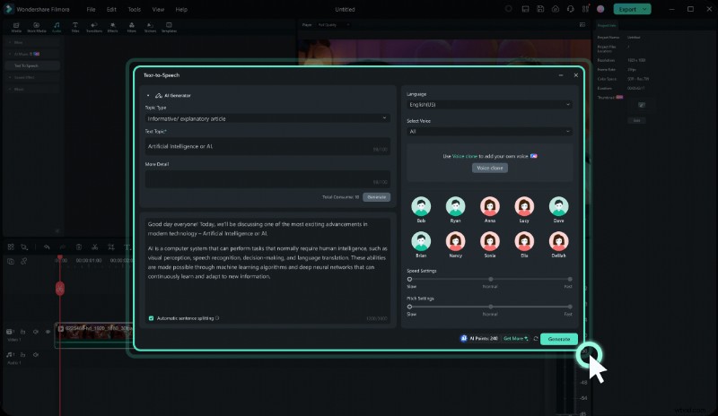Mute the Video 1 track

(x=36, y=331)
